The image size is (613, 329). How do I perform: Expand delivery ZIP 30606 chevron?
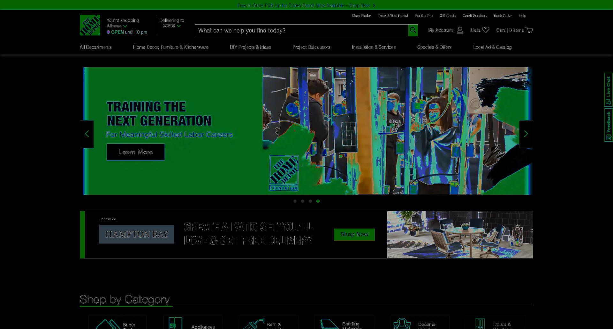[x=179, y=26]
